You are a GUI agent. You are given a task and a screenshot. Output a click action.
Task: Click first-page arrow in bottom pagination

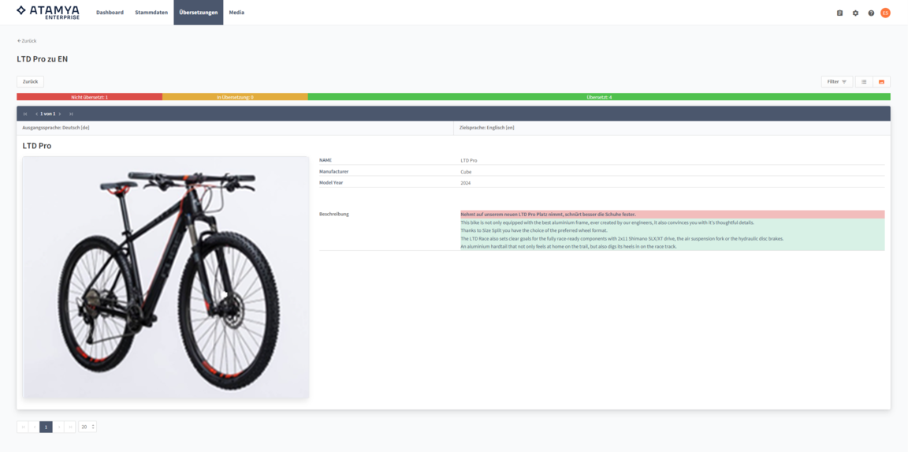pos(23,427)
